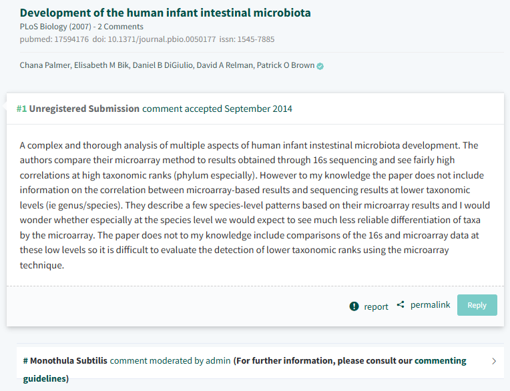The height and width of the screenshot is (391, 510).
Task: Open the article title link
Action: [165, 13]
